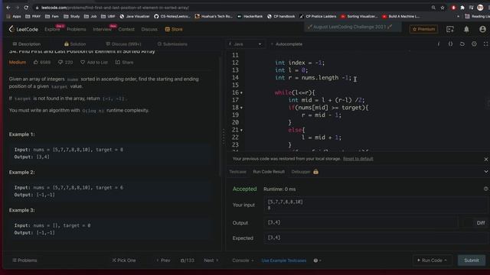Screen dimensions: 490x275
Task: Click the address bar zoom magnifier icon
Action: coord(433,8)
